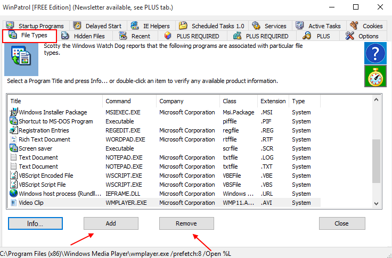
Task: Click the Video Clip row icon
Action: 13,203
